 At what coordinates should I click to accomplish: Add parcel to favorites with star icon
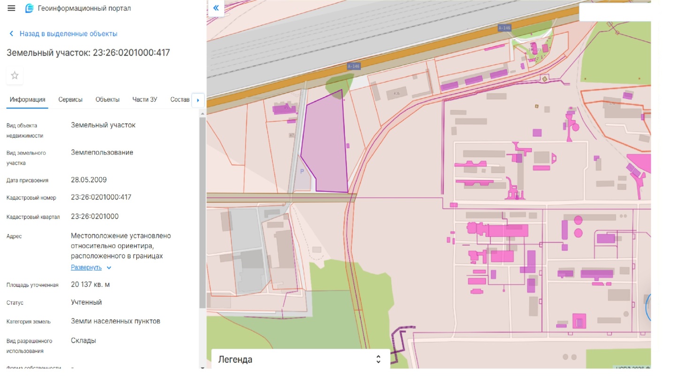click(15, 75)
